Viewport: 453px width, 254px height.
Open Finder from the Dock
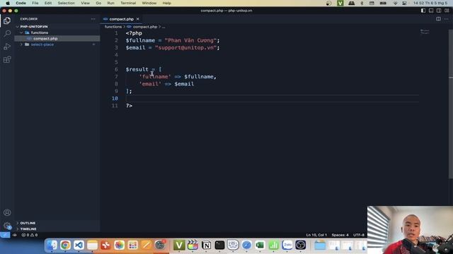pos(52,245)
